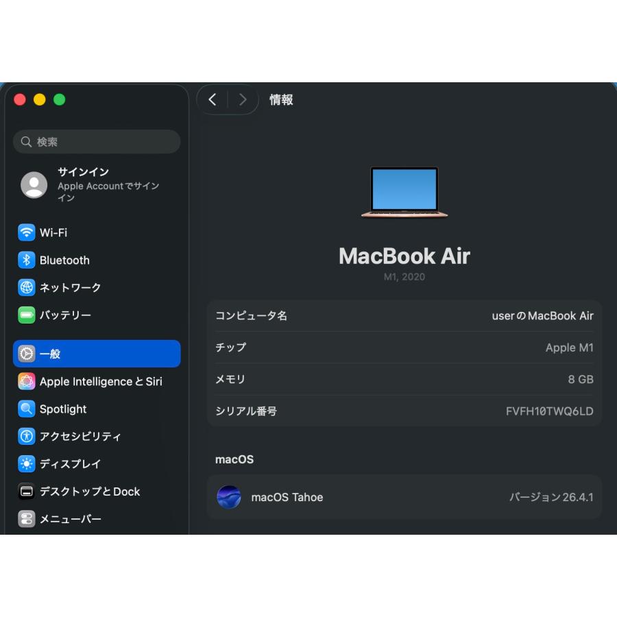
Task: Open the デスクトップと Dock icon
Action: (x=26, y=491)
